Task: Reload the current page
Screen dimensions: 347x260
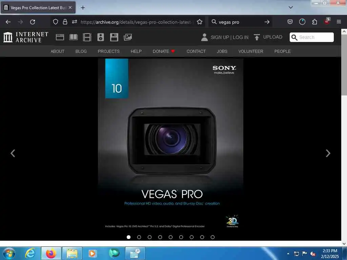Action: 33,22
